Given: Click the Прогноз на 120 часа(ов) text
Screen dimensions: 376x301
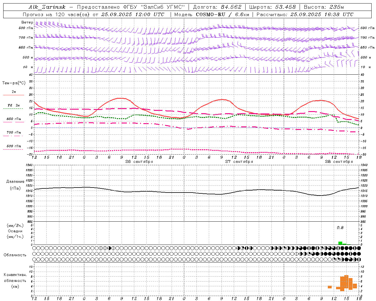Looking at the screenshot, I should click(x=56, y=14).
